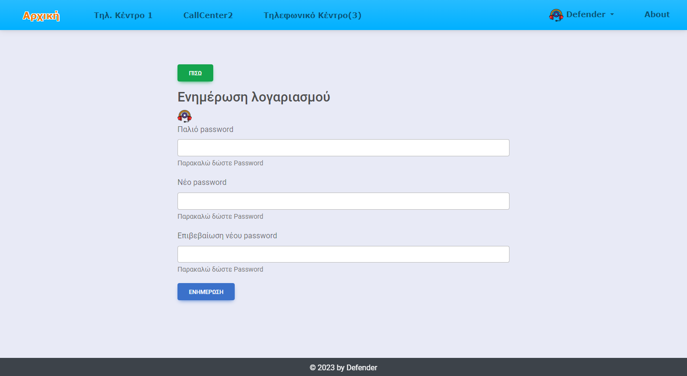This screenshot has height=376, width=687.
Task: Click the Παλιό password label
Action: pyautogui.click(x=206, y=130)
